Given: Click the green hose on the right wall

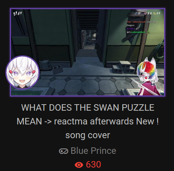Looking at the screenshot, I should pyautogui.click(x=159, y=51).
